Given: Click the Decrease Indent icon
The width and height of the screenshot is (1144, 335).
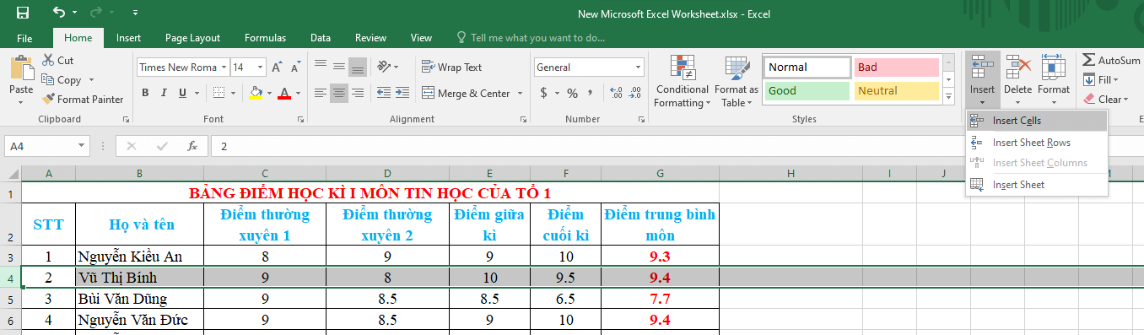Looking at the screenshot, I should tap(384, 93).
